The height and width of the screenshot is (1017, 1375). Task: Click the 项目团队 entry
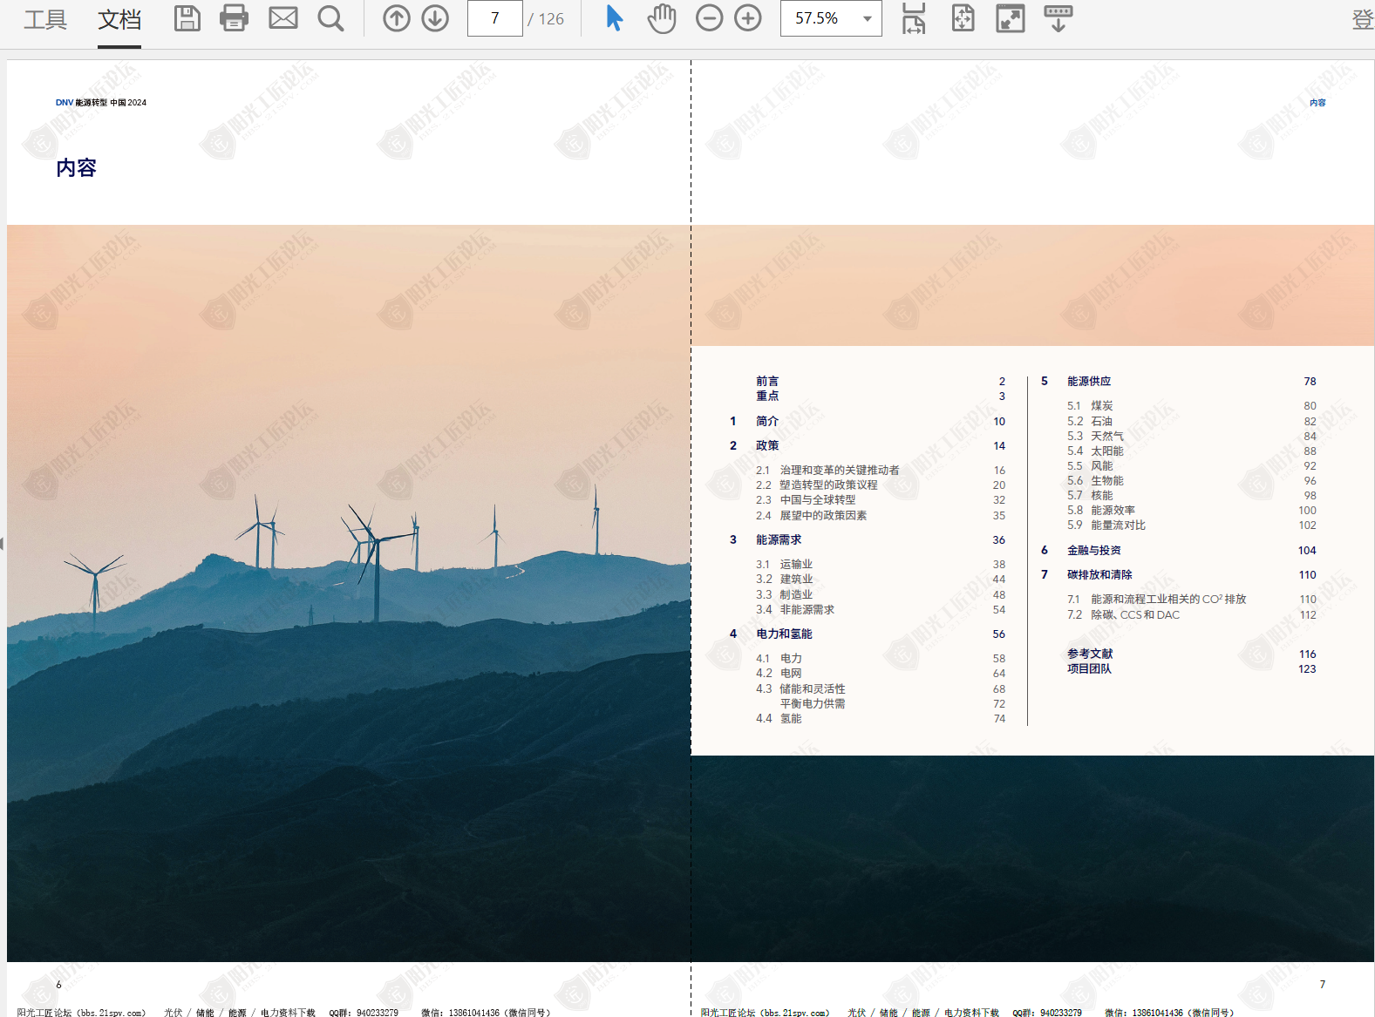pyautogui.click(x=1089, y=668)
